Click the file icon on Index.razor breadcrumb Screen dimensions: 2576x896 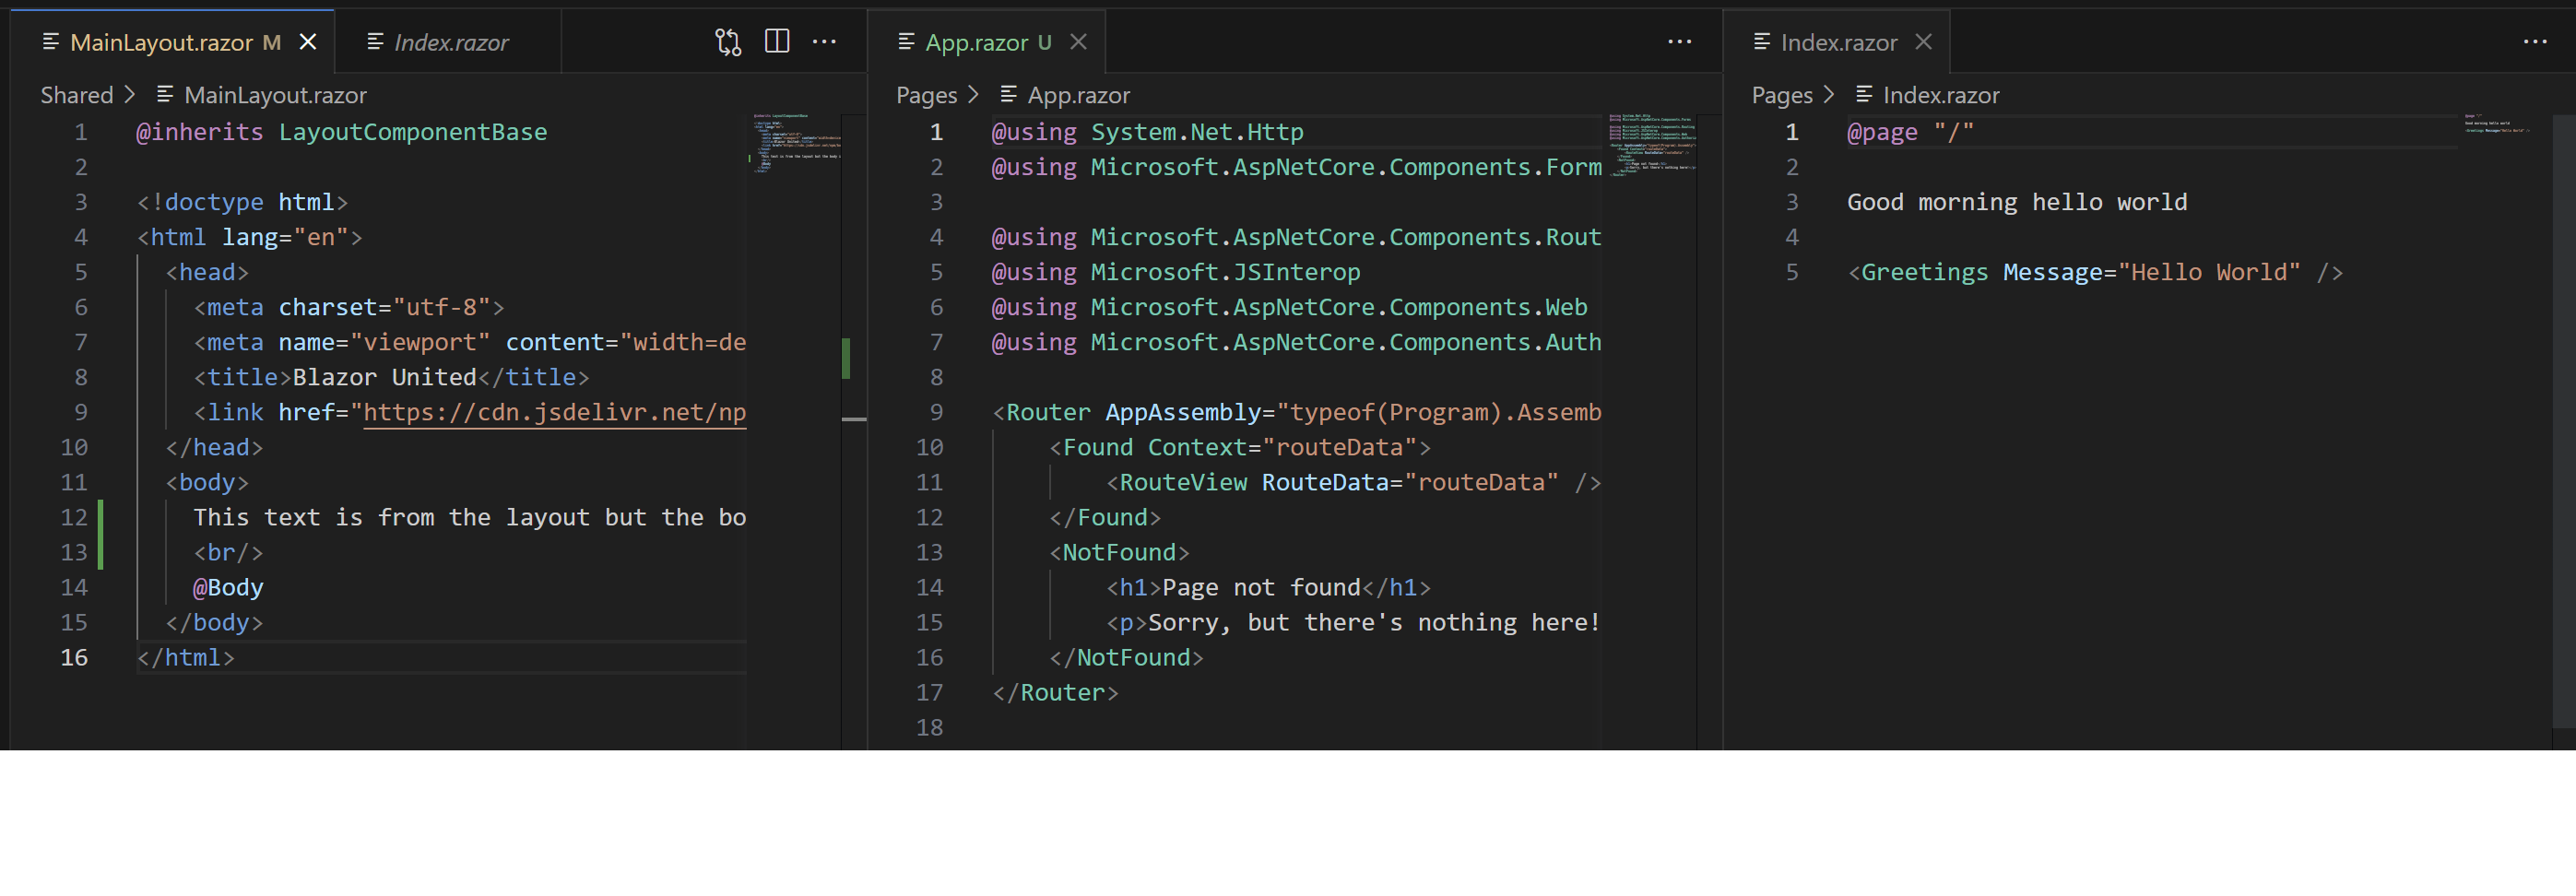coord(1862,94)
